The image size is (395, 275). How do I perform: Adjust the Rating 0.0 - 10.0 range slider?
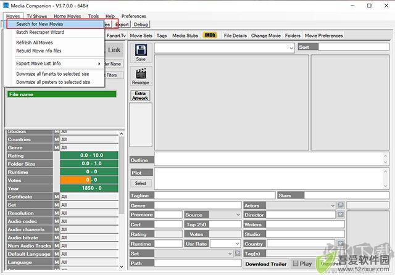click(x=89, y=155)
